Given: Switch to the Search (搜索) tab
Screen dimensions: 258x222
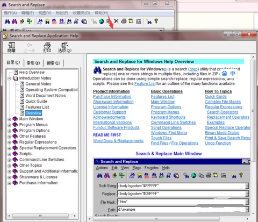Looking at the screenshot, I should (x=53, y=63).
